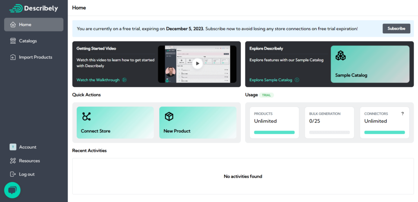Viewport: 418px width, 202px height.
Task: Click the Products usage progress bar
Action: 274,132
